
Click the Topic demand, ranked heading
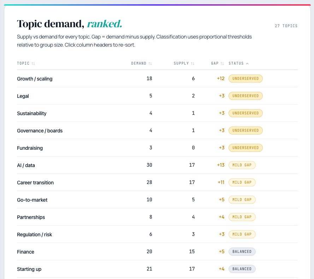[70, 24]
